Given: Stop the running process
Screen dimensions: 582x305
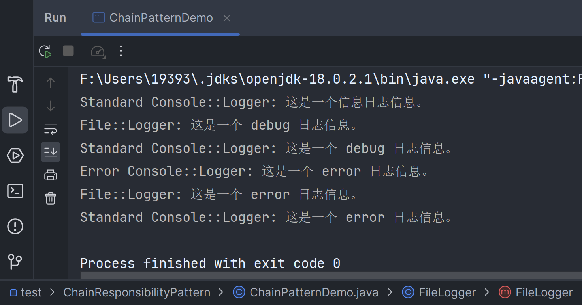Looking at the screenshot, I should point(68,51).
